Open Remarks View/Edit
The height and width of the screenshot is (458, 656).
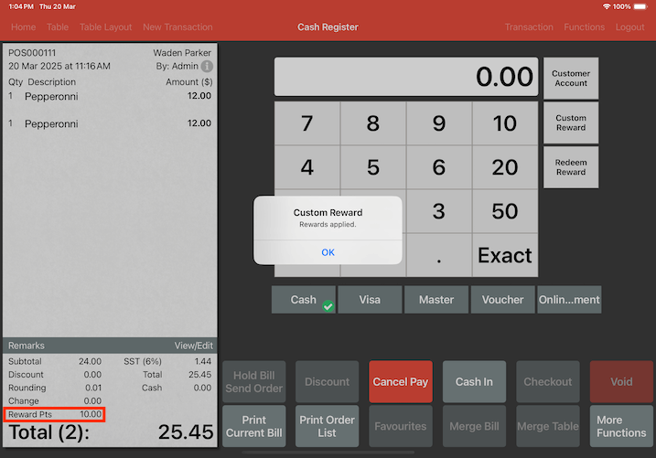tap(193, 346)
